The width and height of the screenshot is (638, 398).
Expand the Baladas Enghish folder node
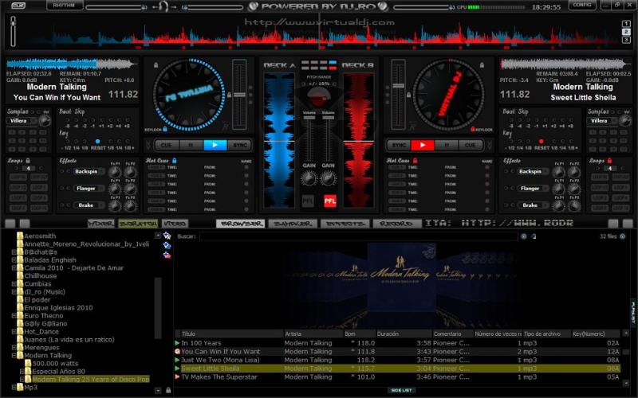tap(14, 260)
